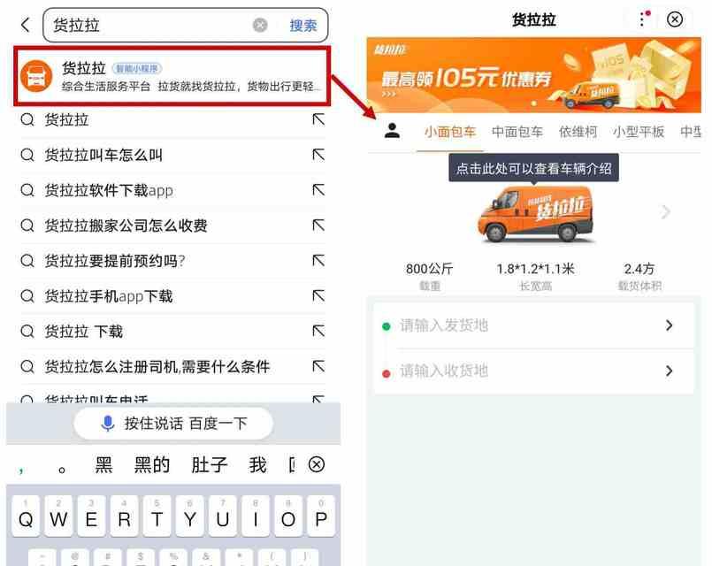Select suggestion 货拉拉怎么注册司机,需要什么条件
This screenshot has height=566, width=712.
[x=157, y=367]
